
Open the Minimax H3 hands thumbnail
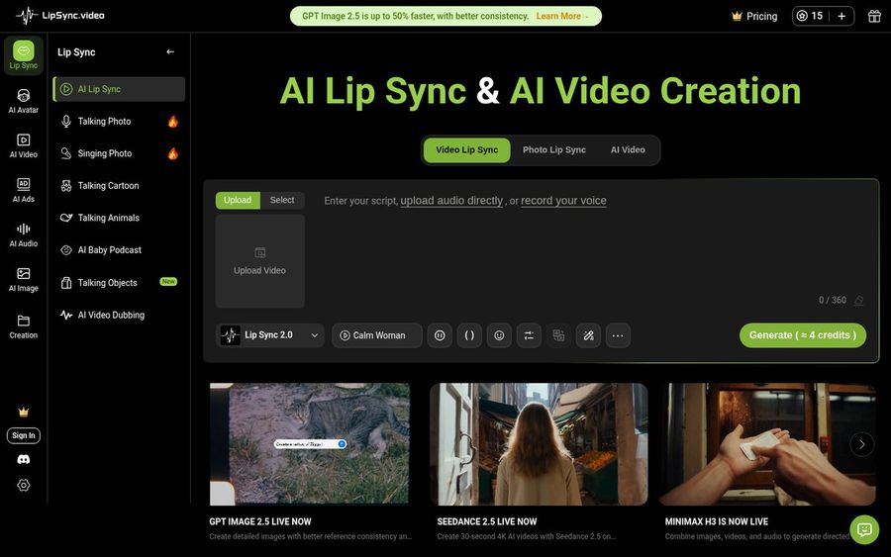(767, 444)
